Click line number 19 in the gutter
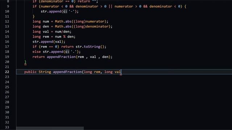Screen dimensions: 232x130 click(x=7, y=57)
